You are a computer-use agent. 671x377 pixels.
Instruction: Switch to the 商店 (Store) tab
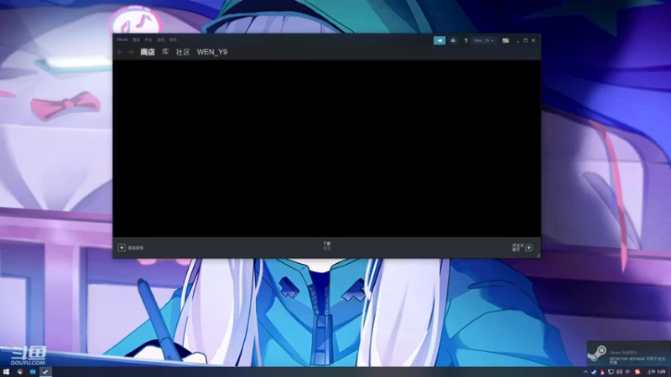tap(148, 52)
